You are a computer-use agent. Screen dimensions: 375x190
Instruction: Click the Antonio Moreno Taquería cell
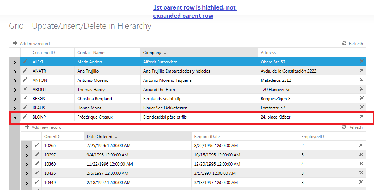pos(199,80)
